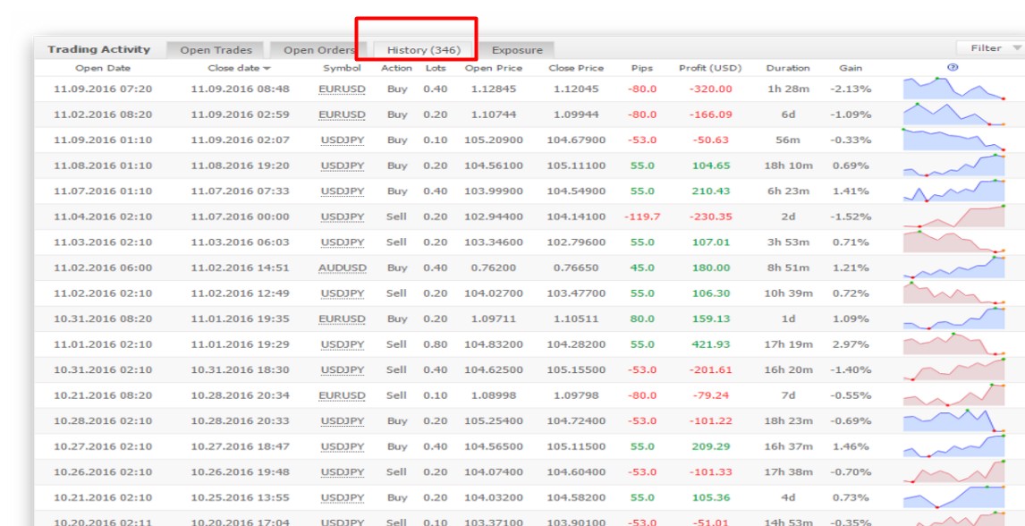Select the History (346) tab
The height and width of the screenshot is (526, 1025).
(424, 50)
